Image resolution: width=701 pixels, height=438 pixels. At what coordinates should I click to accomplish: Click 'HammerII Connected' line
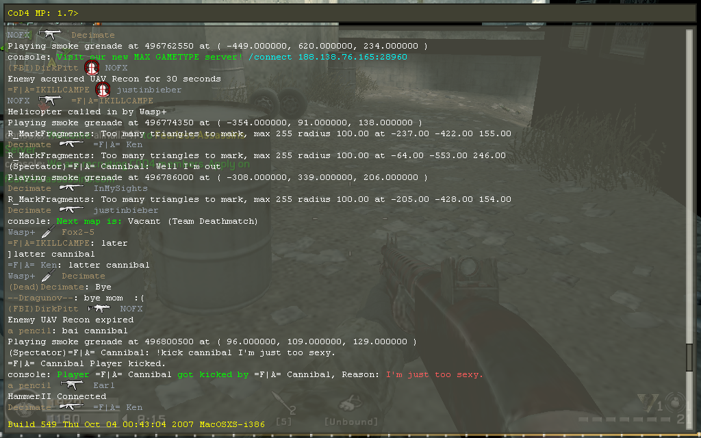click(57, 396)
